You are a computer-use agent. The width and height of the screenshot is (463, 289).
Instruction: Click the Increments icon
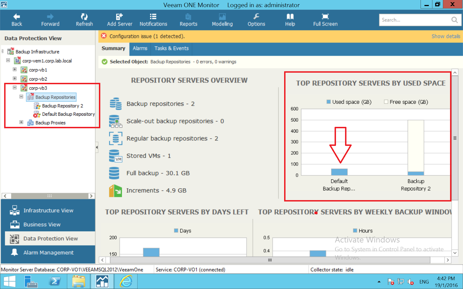(115, 191)
